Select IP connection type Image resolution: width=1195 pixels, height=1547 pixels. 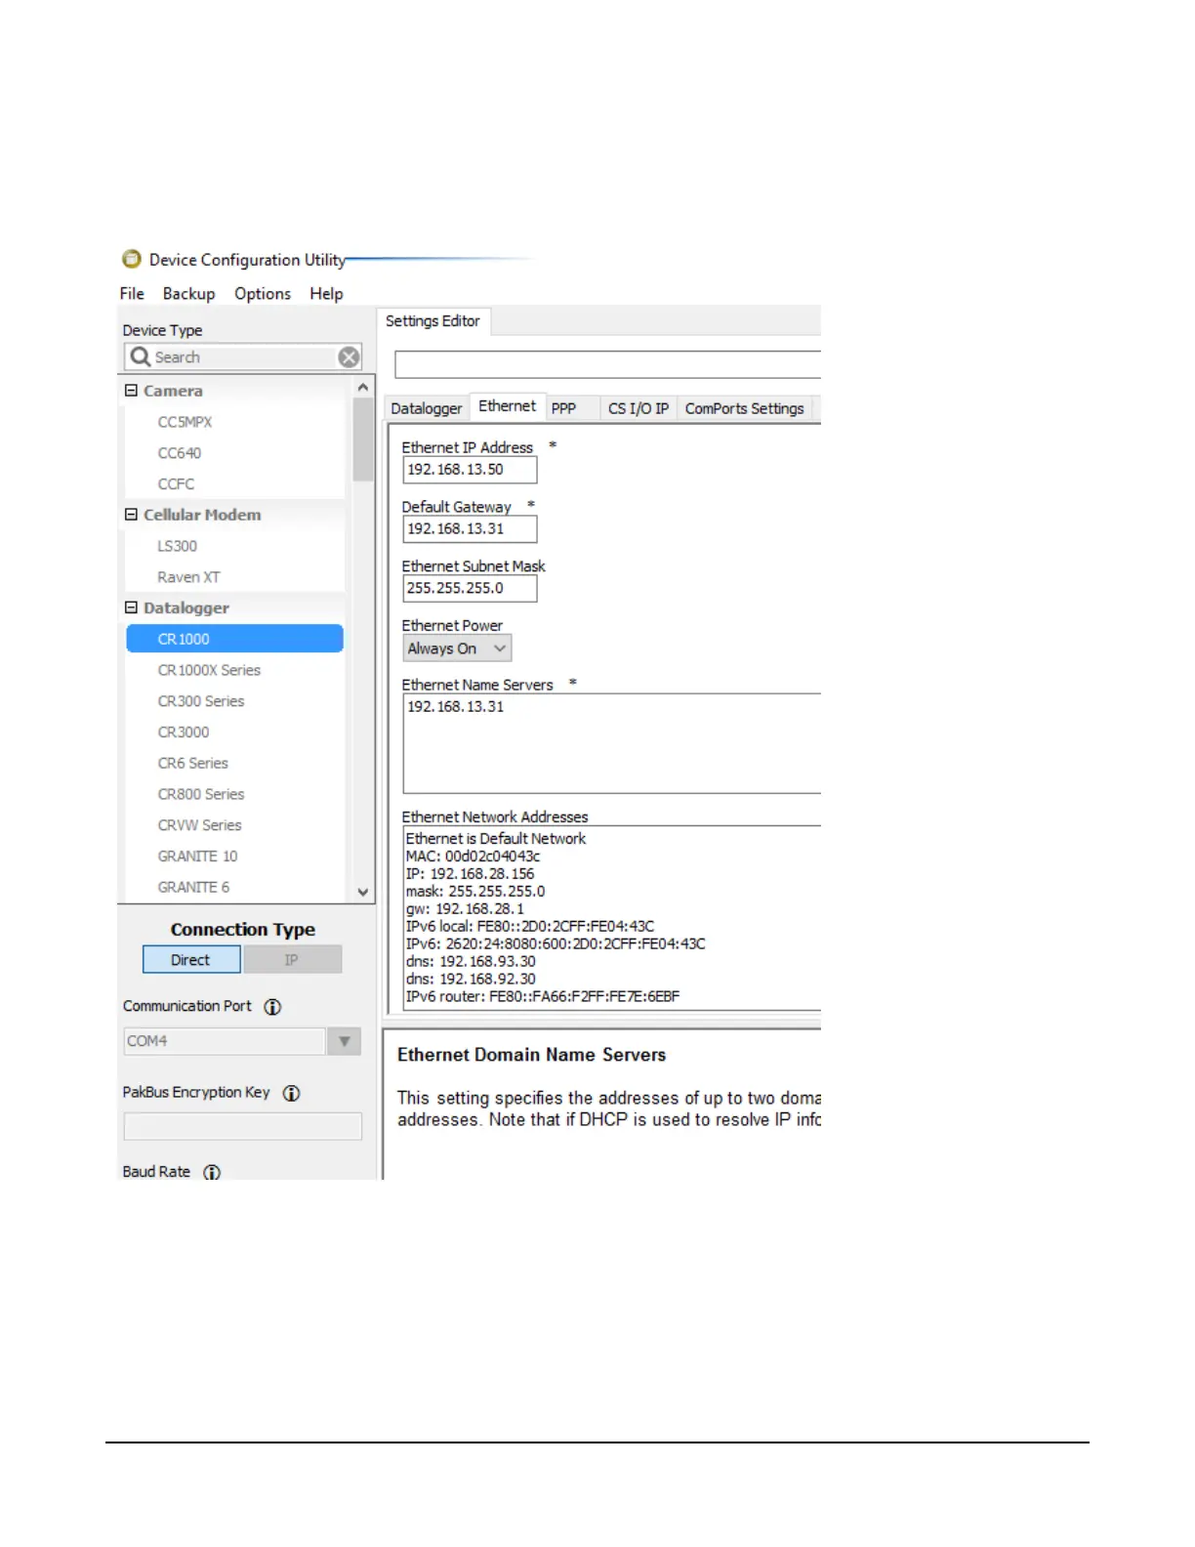click(x=292, y=960)
